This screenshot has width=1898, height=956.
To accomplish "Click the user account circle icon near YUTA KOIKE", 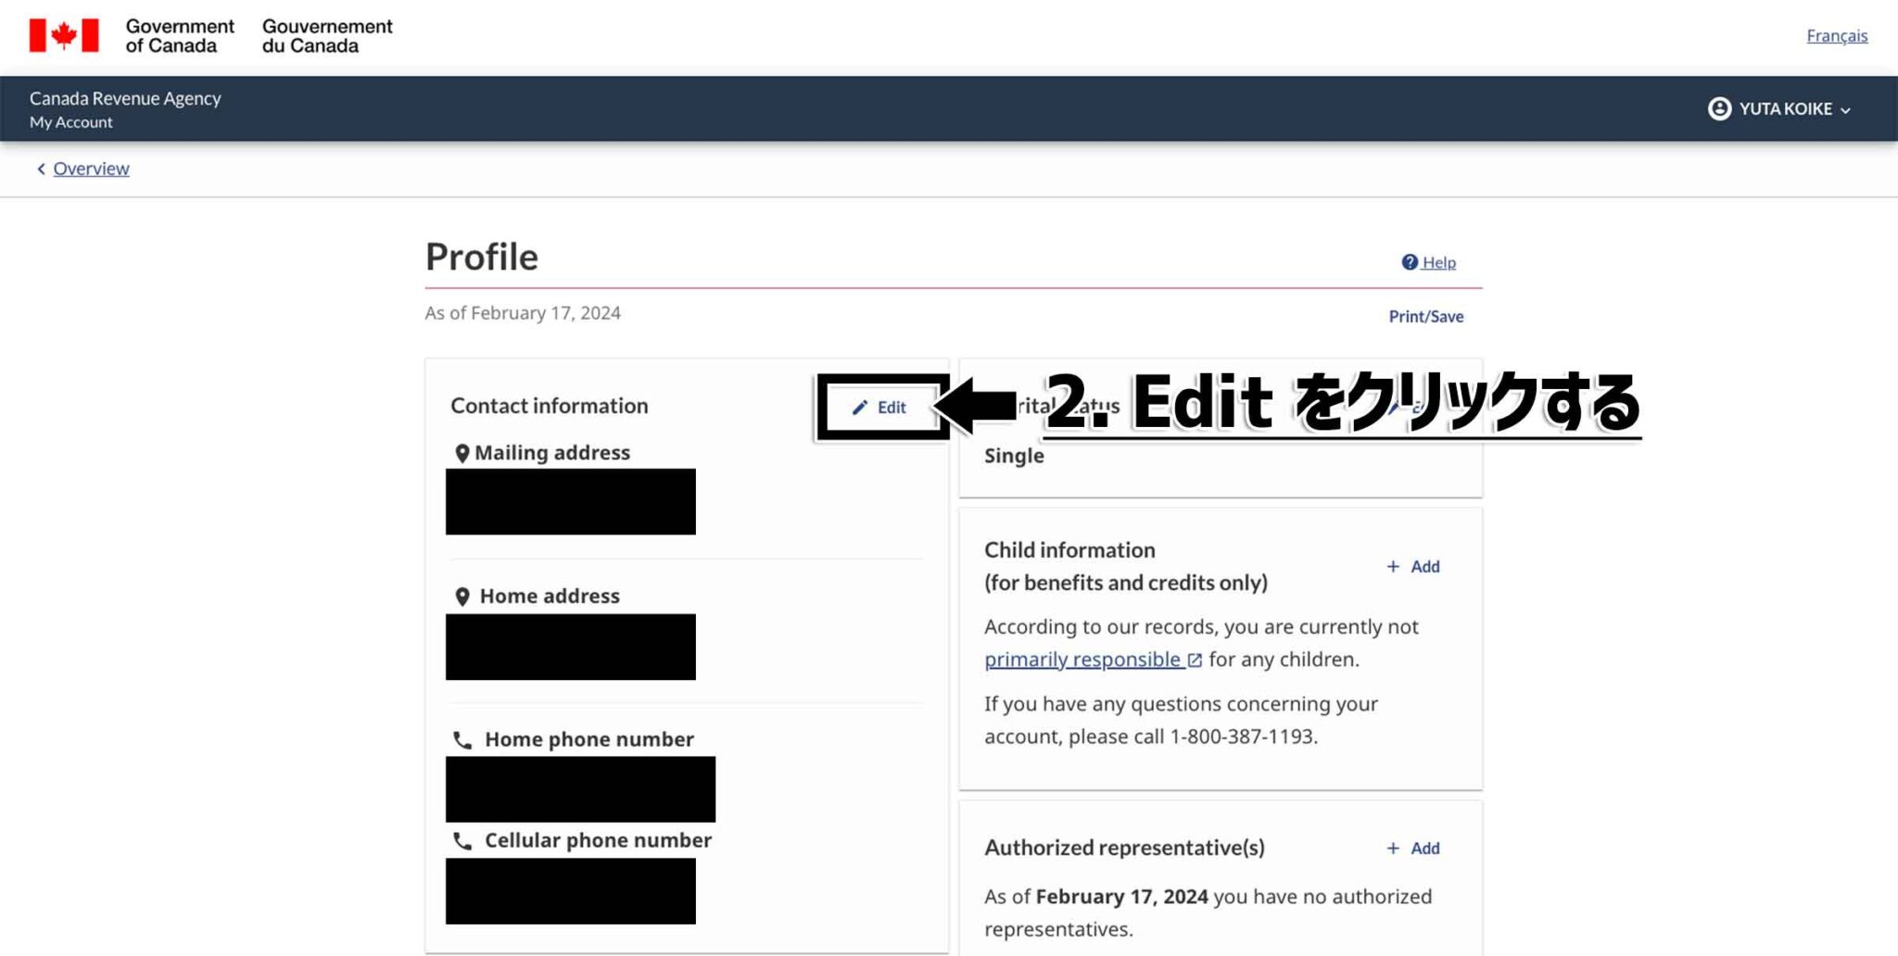I will tap(1720, 108).
